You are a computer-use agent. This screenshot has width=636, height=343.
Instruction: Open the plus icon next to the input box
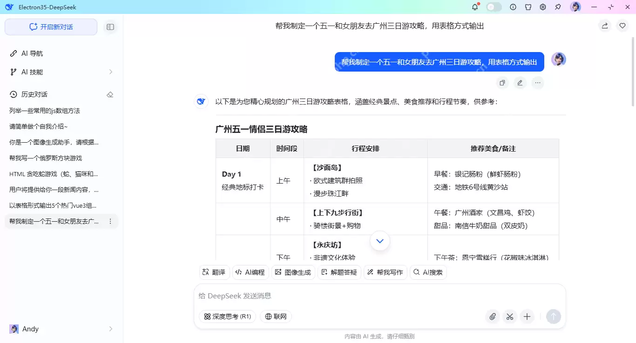[x=527, y=317]
